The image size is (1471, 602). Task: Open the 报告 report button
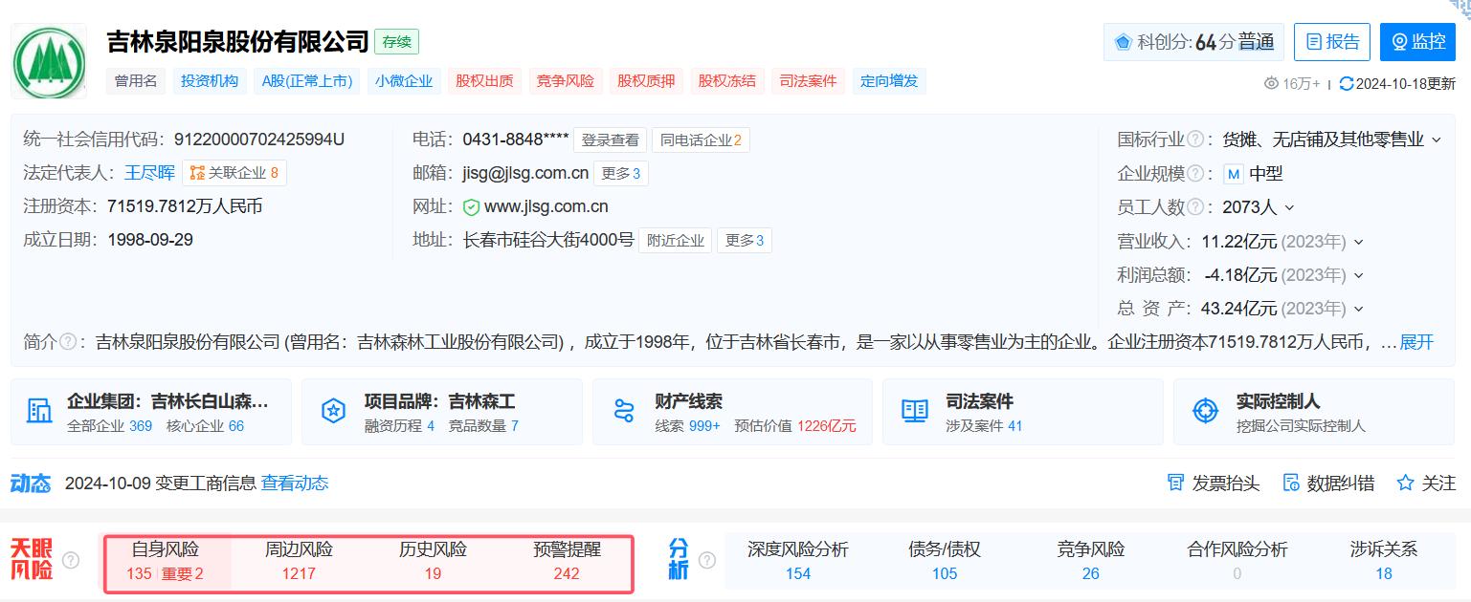(x=1332, y=42)
